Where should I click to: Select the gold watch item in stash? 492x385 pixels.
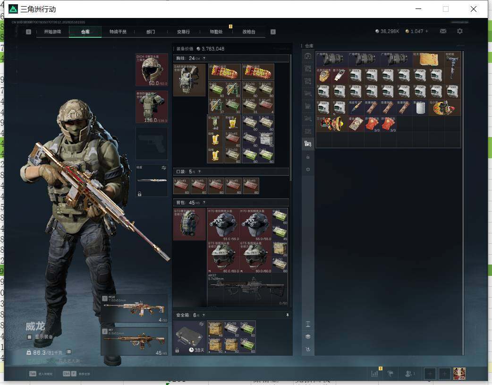click(324, 76)
